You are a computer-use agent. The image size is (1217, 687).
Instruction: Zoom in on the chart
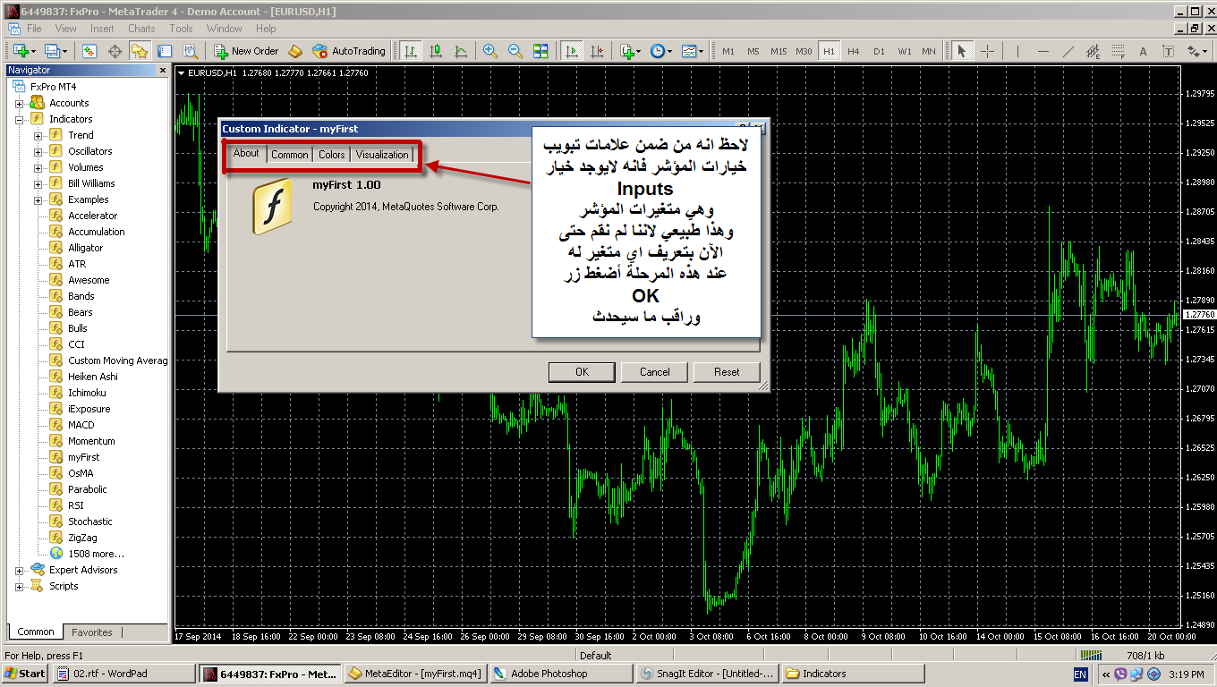490,51
